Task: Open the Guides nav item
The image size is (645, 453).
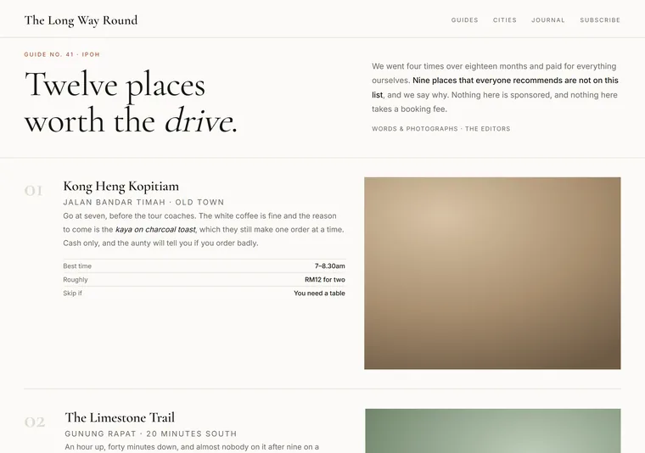Action: pyautogui.click(x=464, y=20)
